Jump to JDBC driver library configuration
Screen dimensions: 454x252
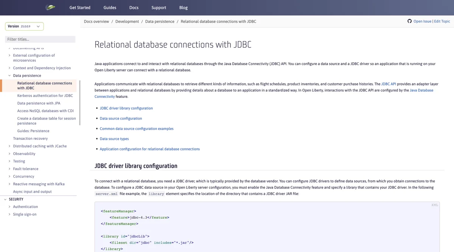[126, 108]
